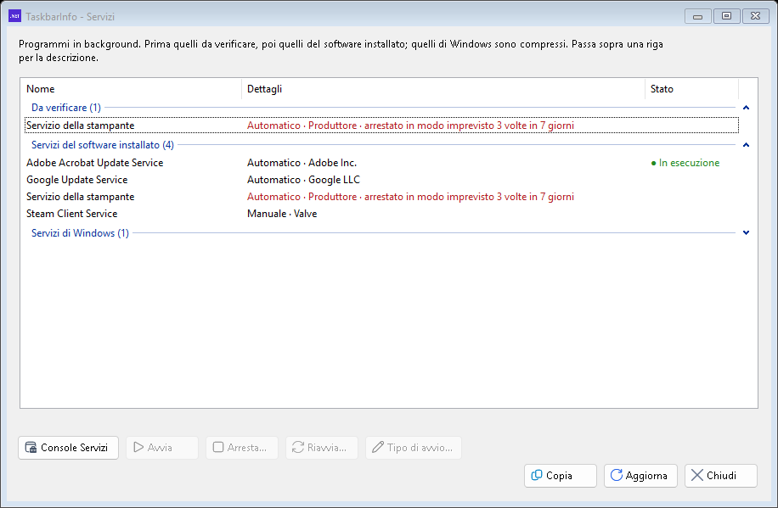Maximize the TaskbarInfo - Servizi window
This screenshot has width=778, height=508.
(x=726, y=16)
